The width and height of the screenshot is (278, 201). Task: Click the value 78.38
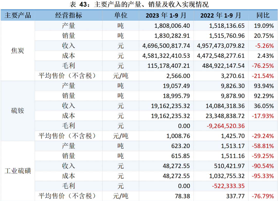[182, 196]
